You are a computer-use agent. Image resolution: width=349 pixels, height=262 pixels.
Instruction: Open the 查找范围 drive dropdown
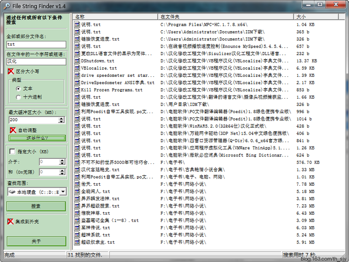tap(63, 191)
